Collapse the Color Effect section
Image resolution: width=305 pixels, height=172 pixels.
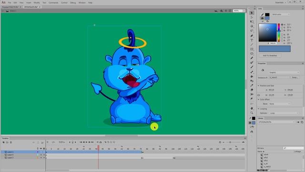point(258,99)
